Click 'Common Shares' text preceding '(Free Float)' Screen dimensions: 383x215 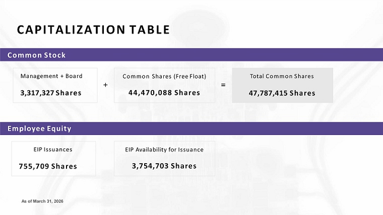pos(143,77)
